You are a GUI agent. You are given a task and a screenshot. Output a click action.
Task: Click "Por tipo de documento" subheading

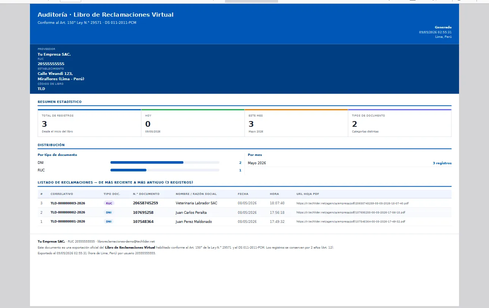coord(57,155)
